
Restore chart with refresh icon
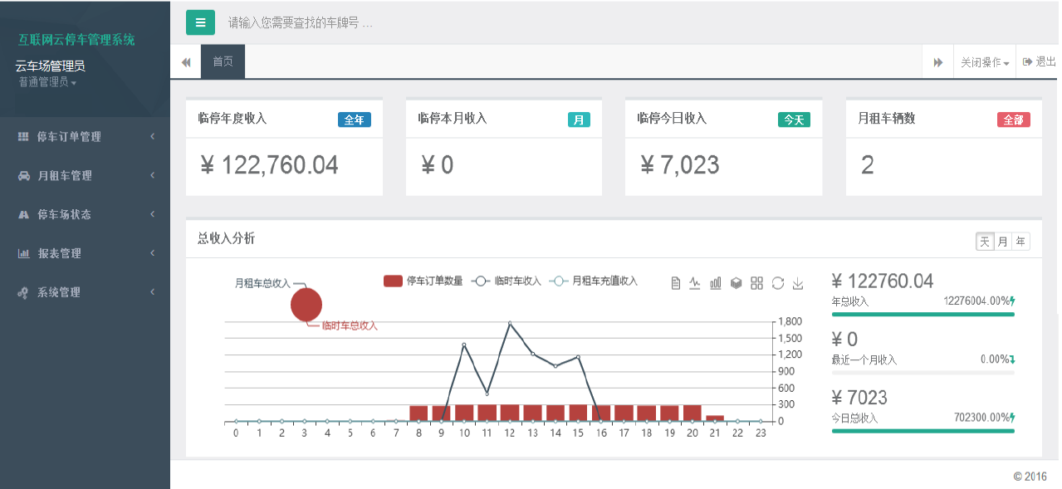point(778,283)
